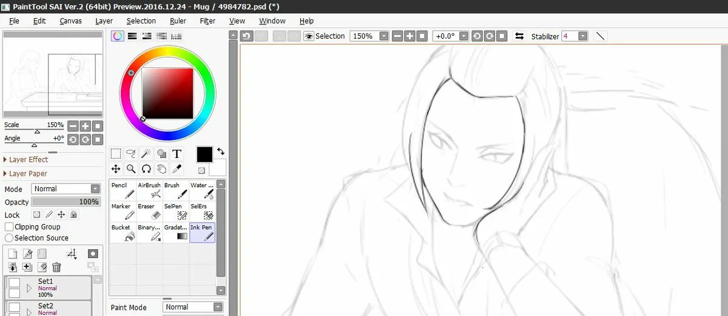Toggle lock moving icon
Screen dimensions: 728x316
[61, 214]
